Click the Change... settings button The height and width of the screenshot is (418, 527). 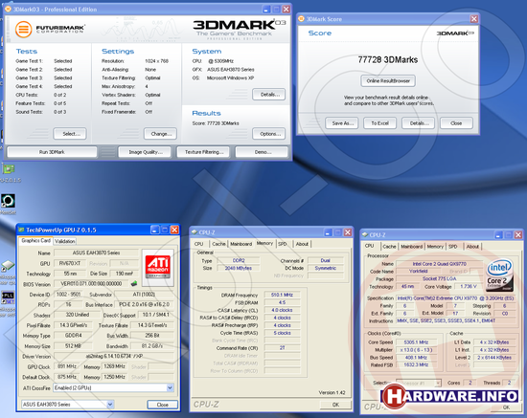160,134
